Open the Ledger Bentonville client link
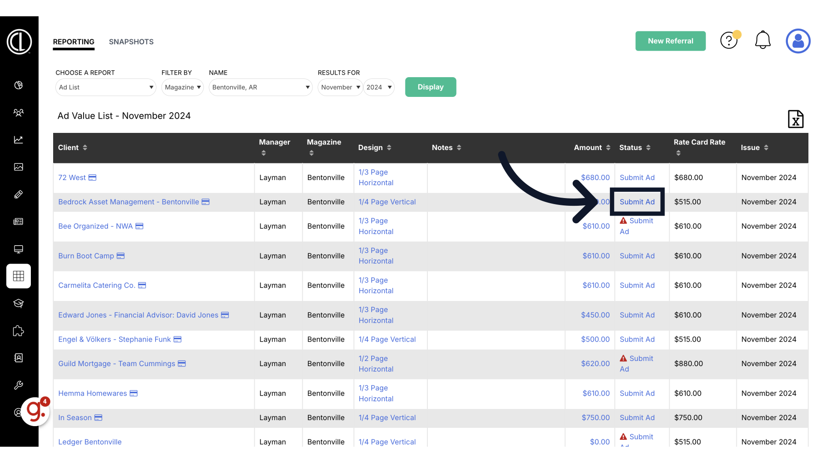Viewport: 823px width, 463px height. coord(90,442)
